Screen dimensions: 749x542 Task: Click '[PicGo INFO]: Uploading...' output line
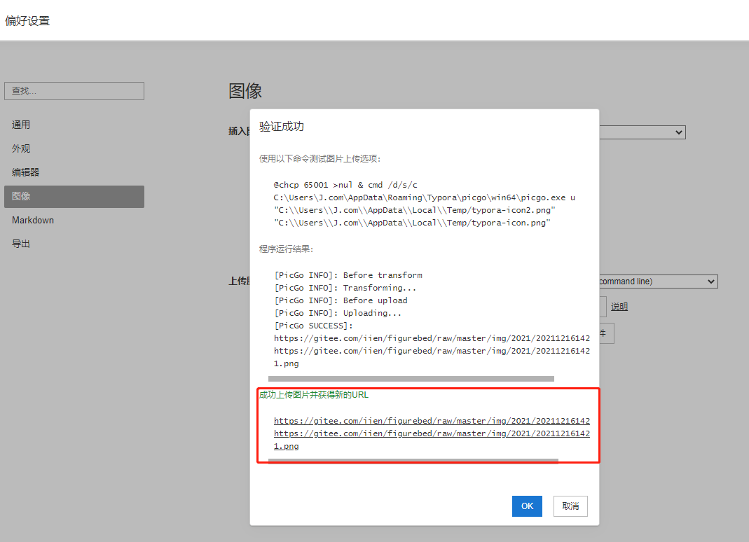(338, 313)
